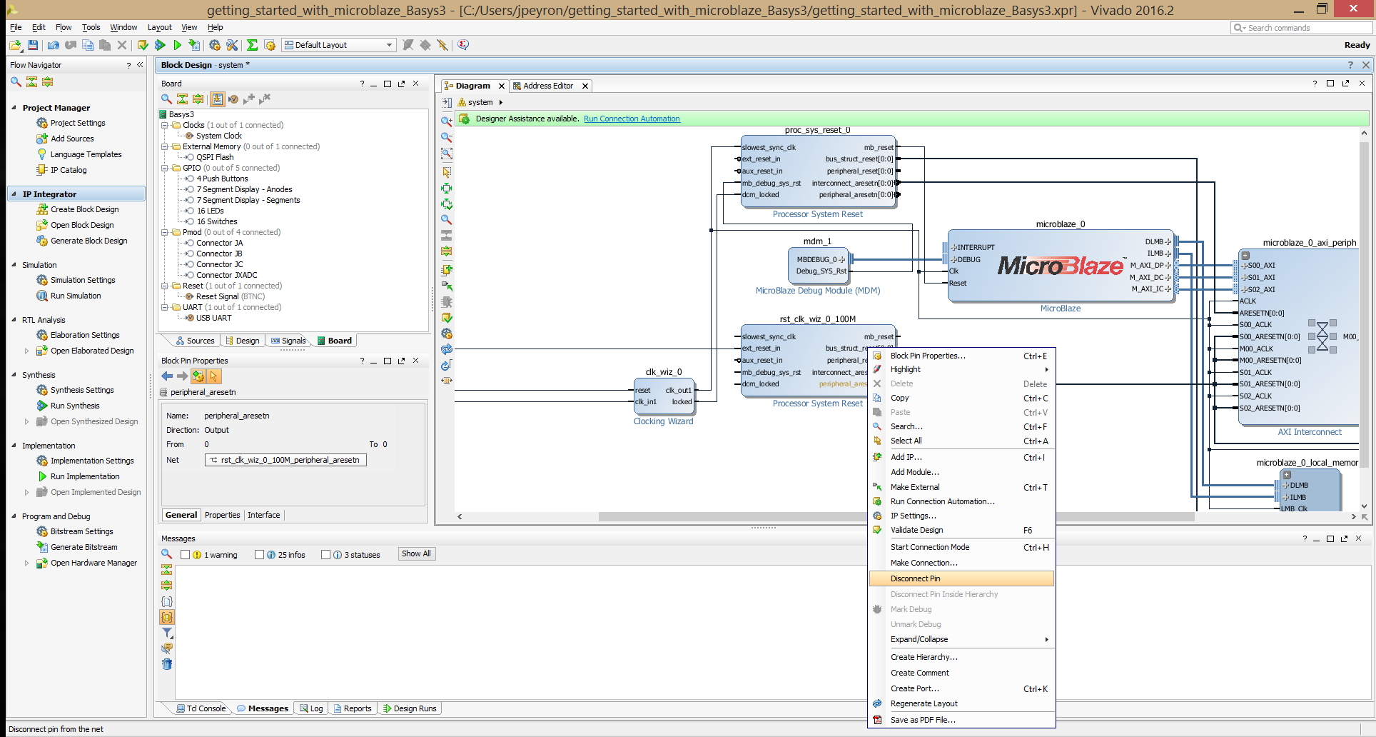Click the Zoom In icon in Diagram

pyautogui.click(x=447, y=121)
